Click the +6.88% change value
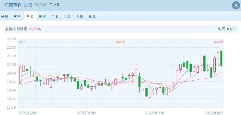241x115 pixels. 35,29
